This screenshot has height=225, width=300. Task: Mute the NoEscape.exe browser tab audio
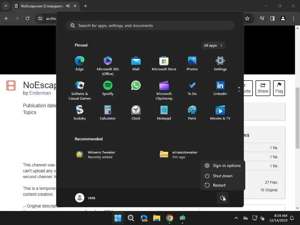coord(68,6)
